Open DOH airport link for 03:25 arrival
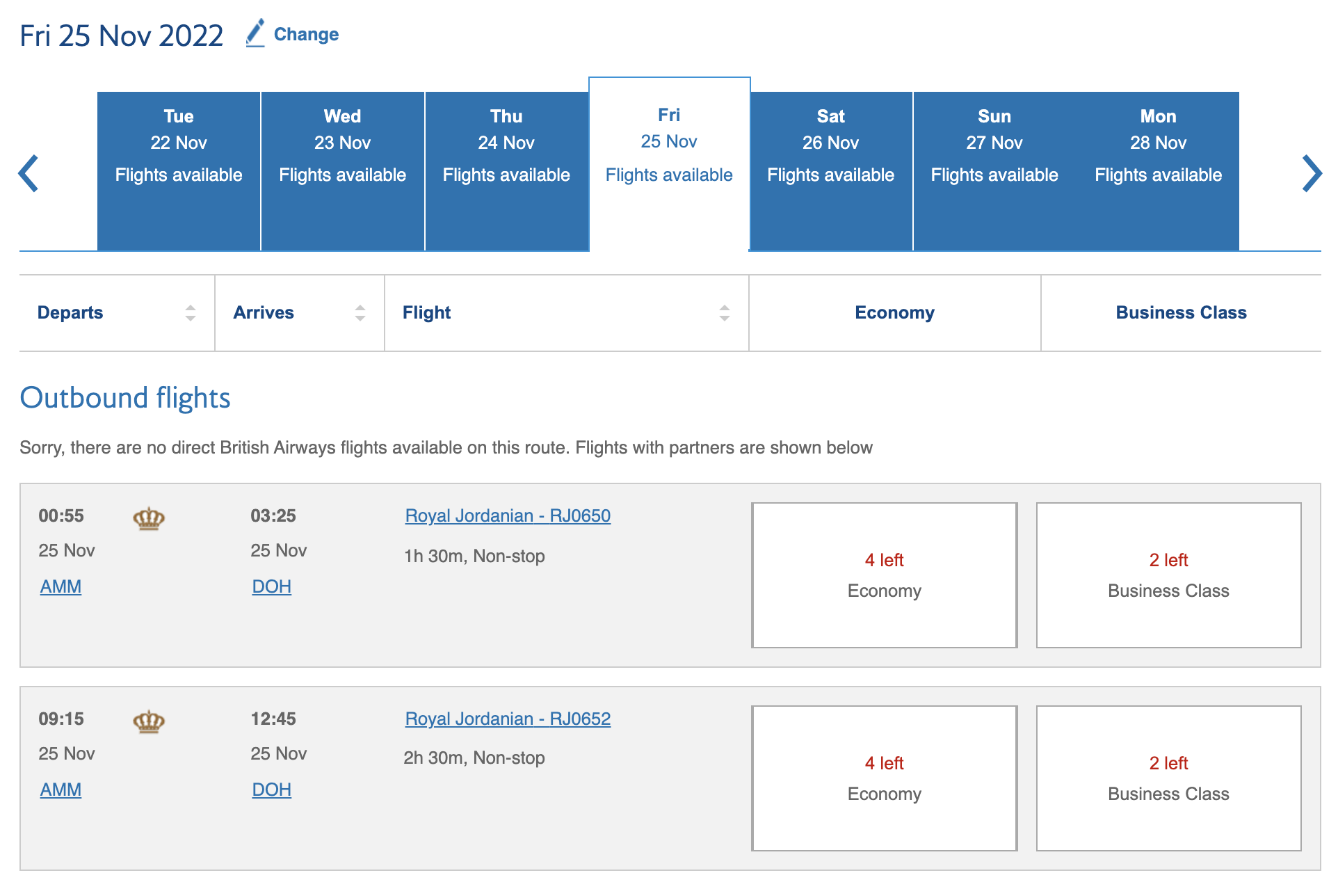The image size is (1338, 889). click(x=271, y=587)
